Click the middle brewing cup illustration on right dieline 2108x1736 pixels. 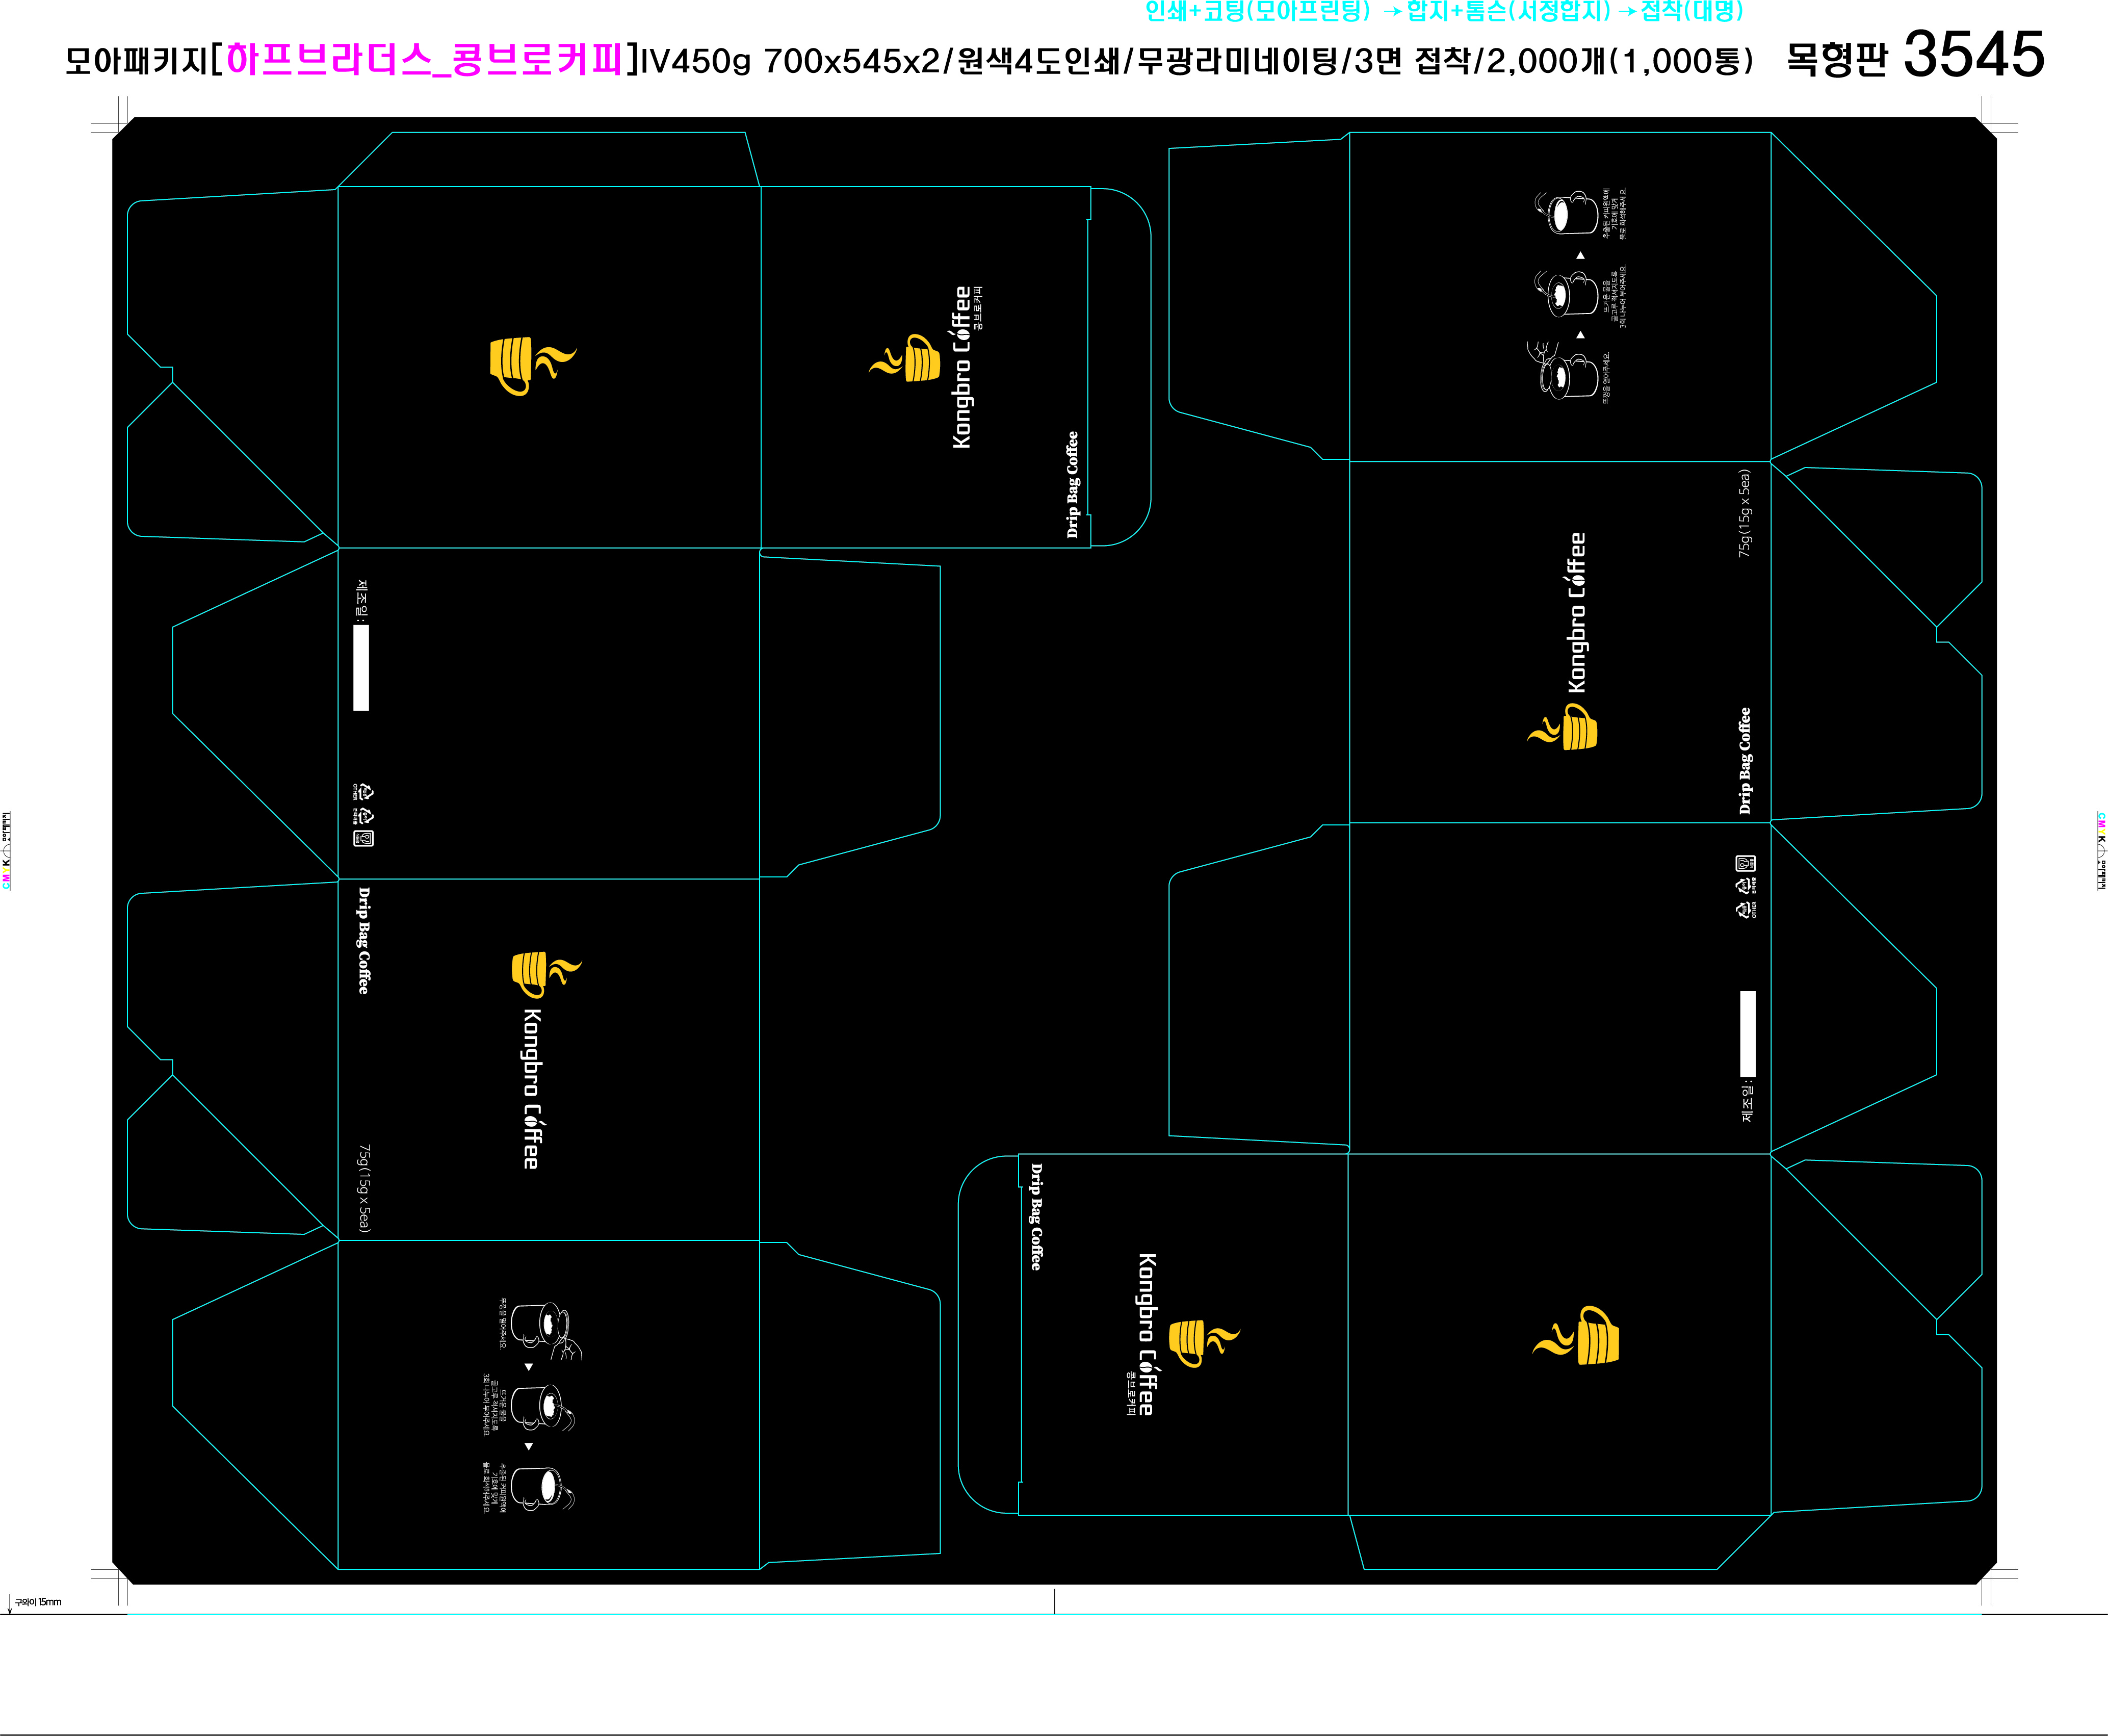tap(1566, 294)
